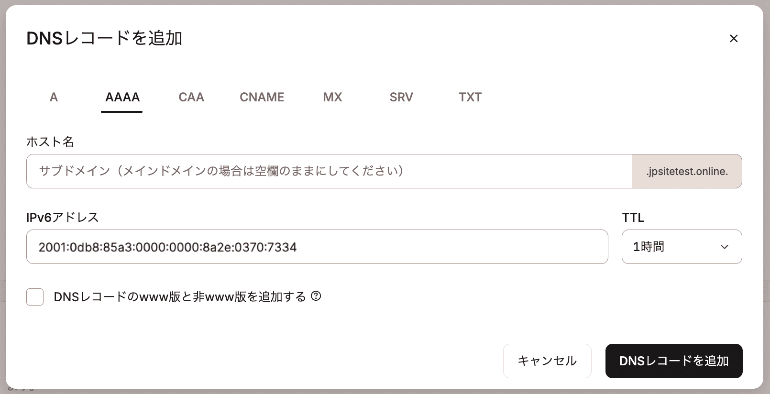The image size is (770, 394).
Task: Close the DNS record dialog with the X
Action: pos(733,38)
